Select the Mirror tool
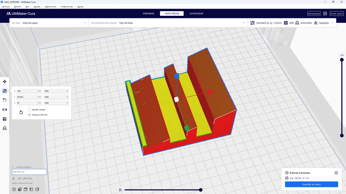The image size is (346, 194). click(4, 109)
